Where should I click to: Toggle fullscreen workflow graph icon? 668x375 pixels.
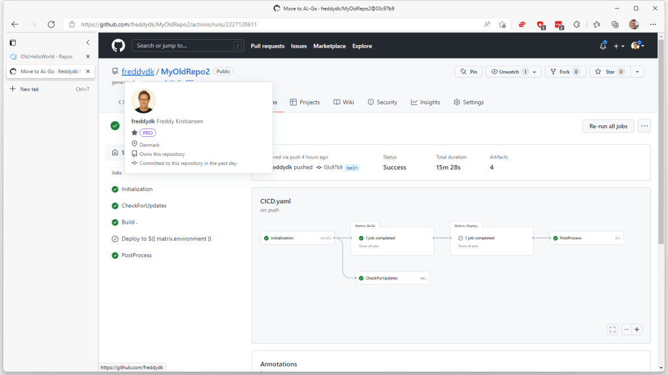pos(613,329)
